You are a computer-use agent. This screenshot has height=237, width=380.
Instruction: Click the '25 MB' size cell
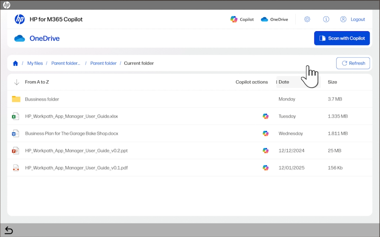pyautogui.click(x=335, y=151)
